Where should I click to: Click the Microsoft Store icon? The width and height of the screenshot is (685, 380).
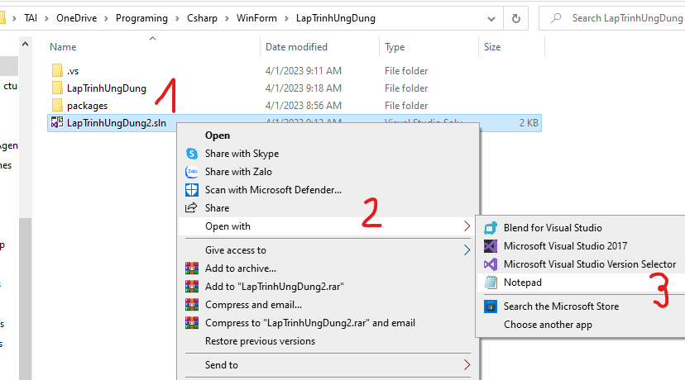490,306
